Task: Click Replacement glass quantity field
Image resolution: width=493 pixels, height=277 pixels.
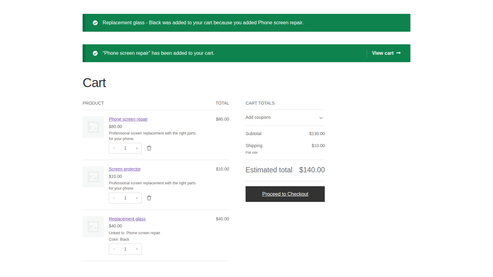Action: (125, 249)
